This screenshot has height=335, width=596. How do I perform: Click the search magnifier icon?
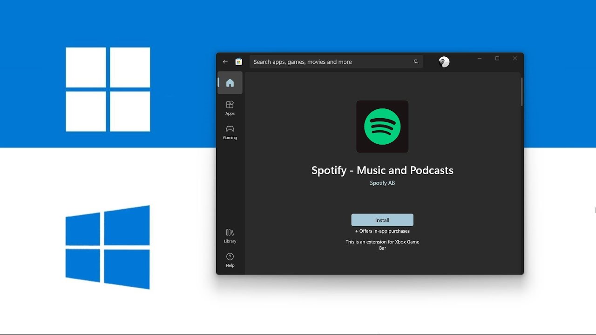point(416,62)
